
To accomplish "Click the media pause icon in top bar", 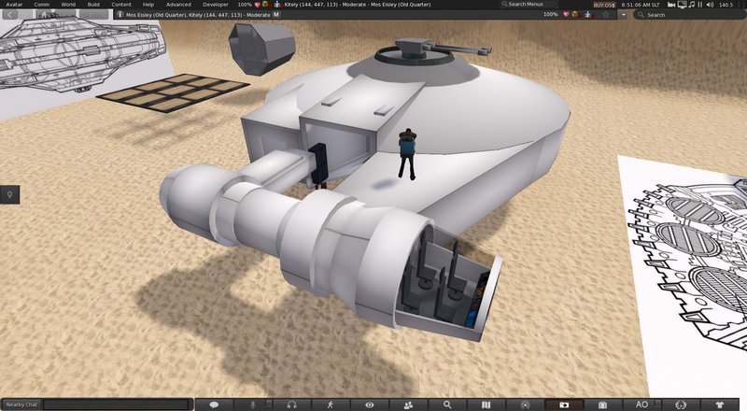I will 699,5.
